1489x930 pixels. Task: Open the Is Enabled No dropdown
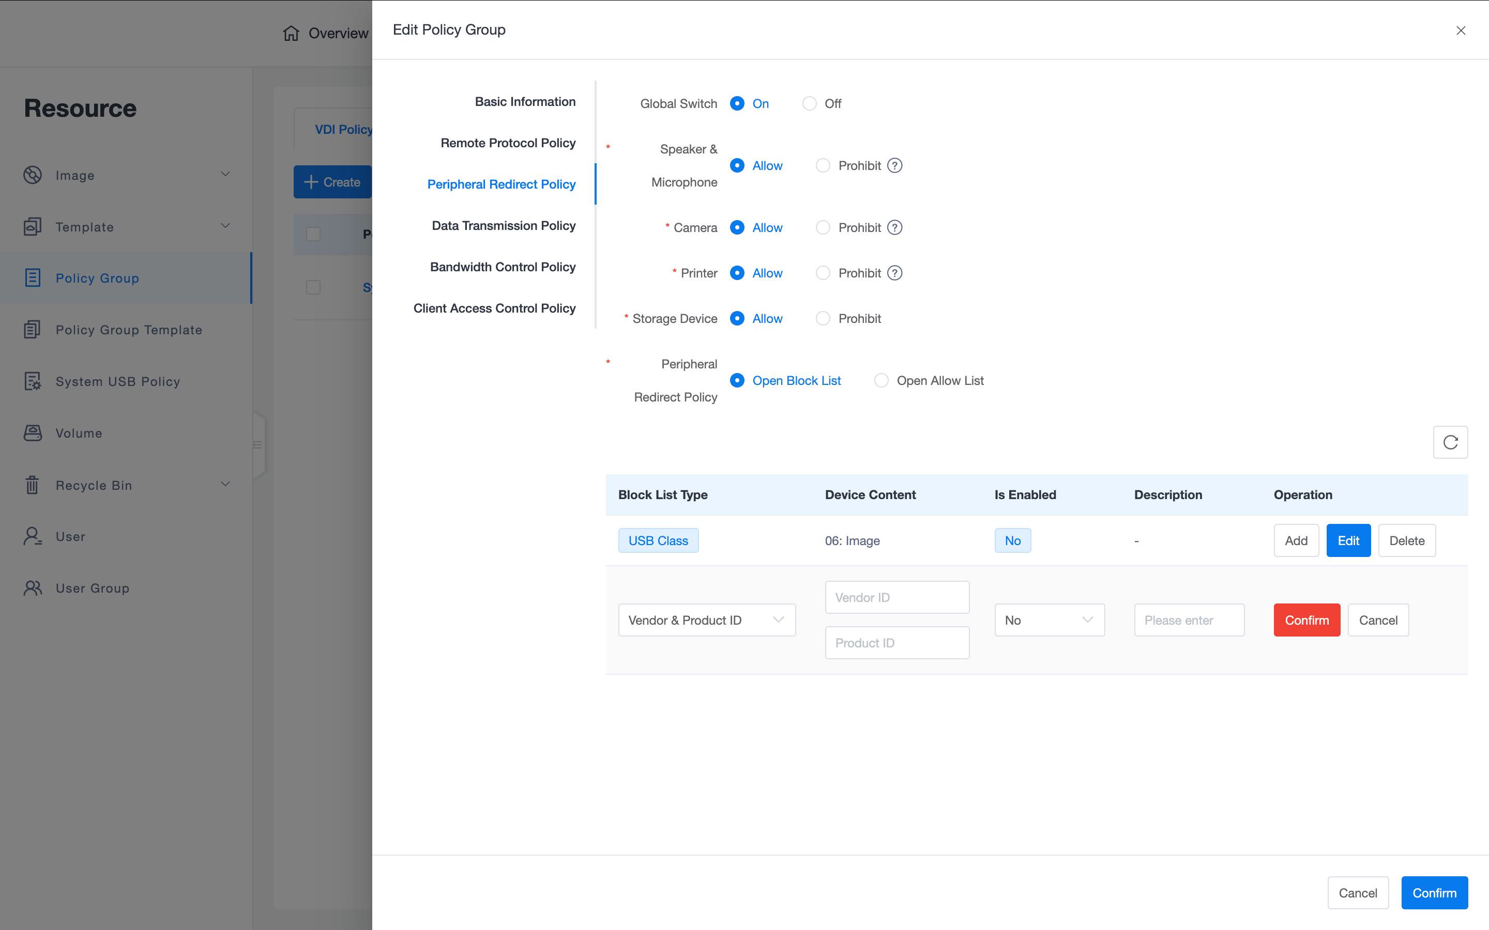click(1049, 620)
